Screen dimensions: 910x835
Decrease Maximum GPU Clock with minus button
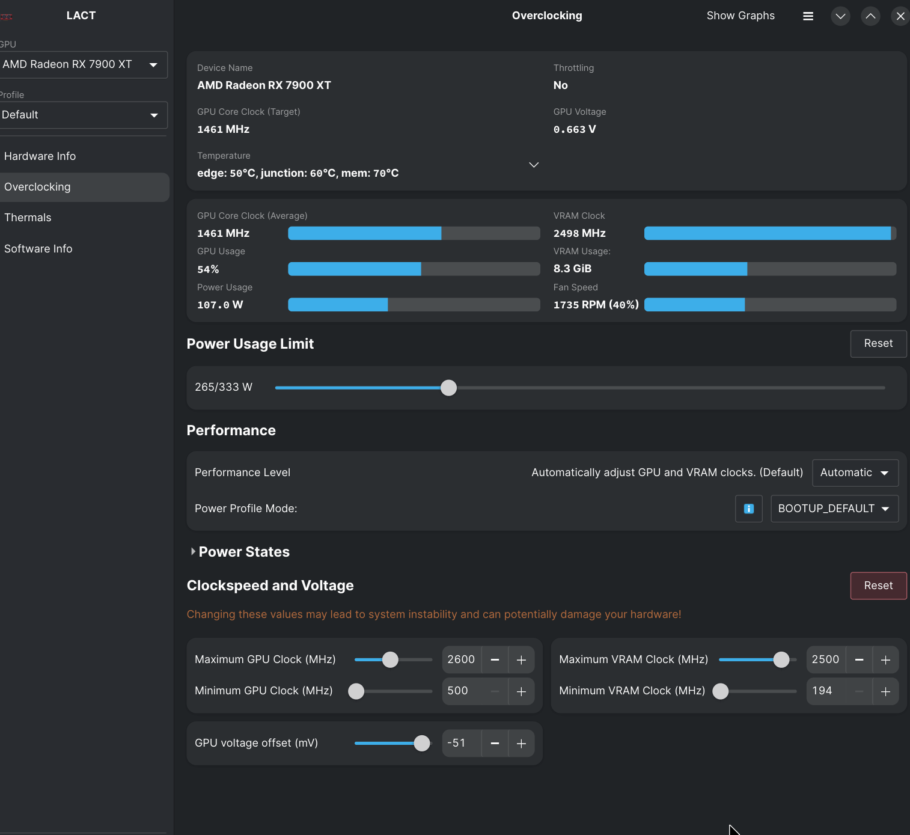pos(495,659)
